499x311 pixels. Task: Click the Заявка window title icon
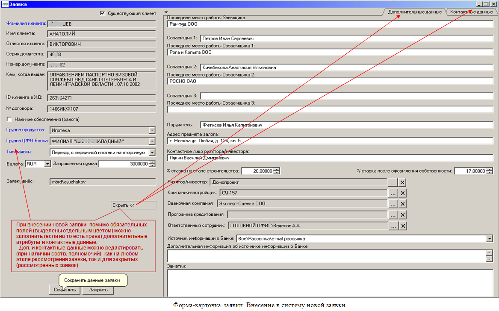pos(5,4)
